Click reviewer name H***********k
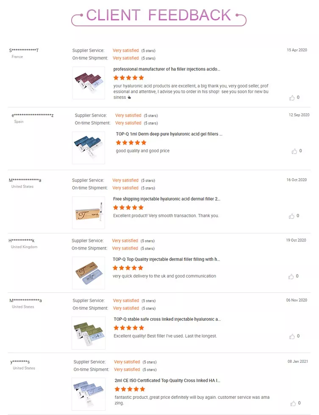Image resolution: width=319 pixels, height=415 pixels. pyautogui.click(x=22, y=241)
